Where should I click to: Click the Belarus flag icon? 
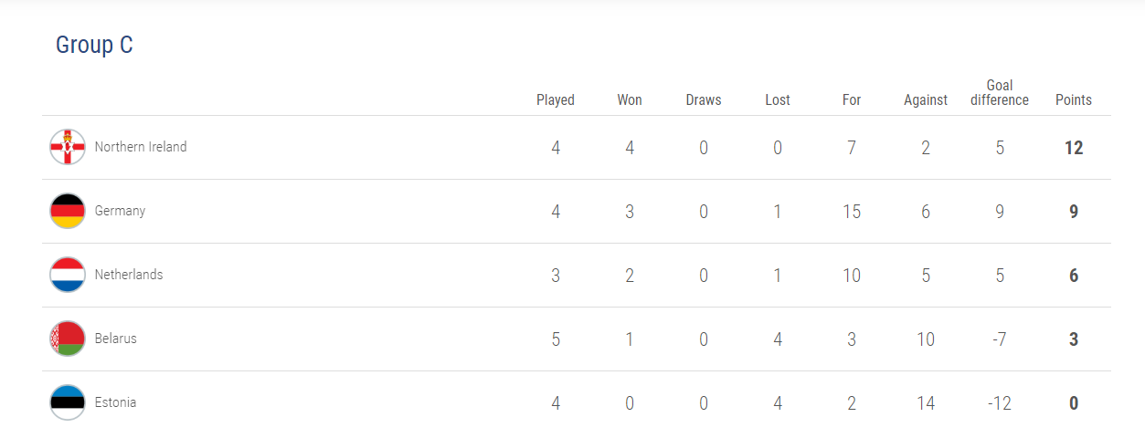click(68, 339)
